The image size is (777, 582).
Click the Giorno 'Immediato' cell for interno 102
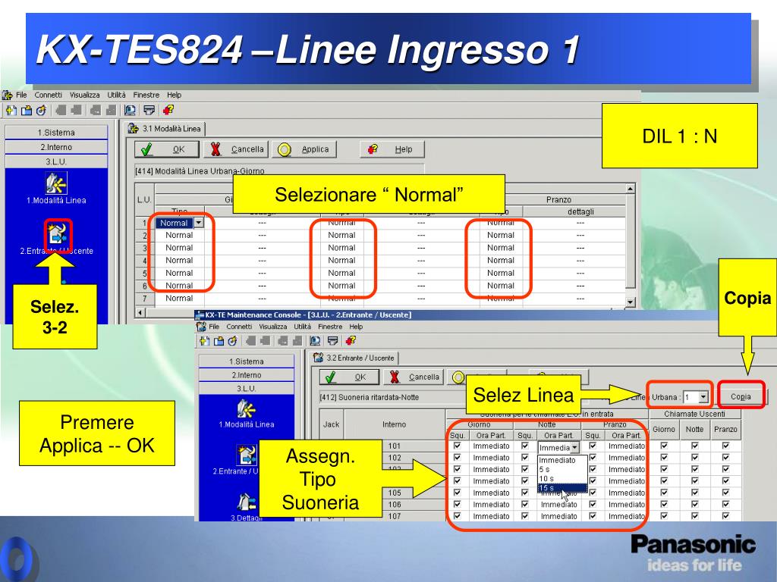point(491,458)
